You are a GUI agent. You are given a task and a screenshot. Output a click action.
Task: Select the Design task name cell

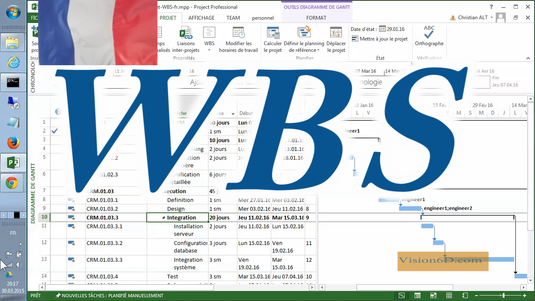[x=178, y=209]
